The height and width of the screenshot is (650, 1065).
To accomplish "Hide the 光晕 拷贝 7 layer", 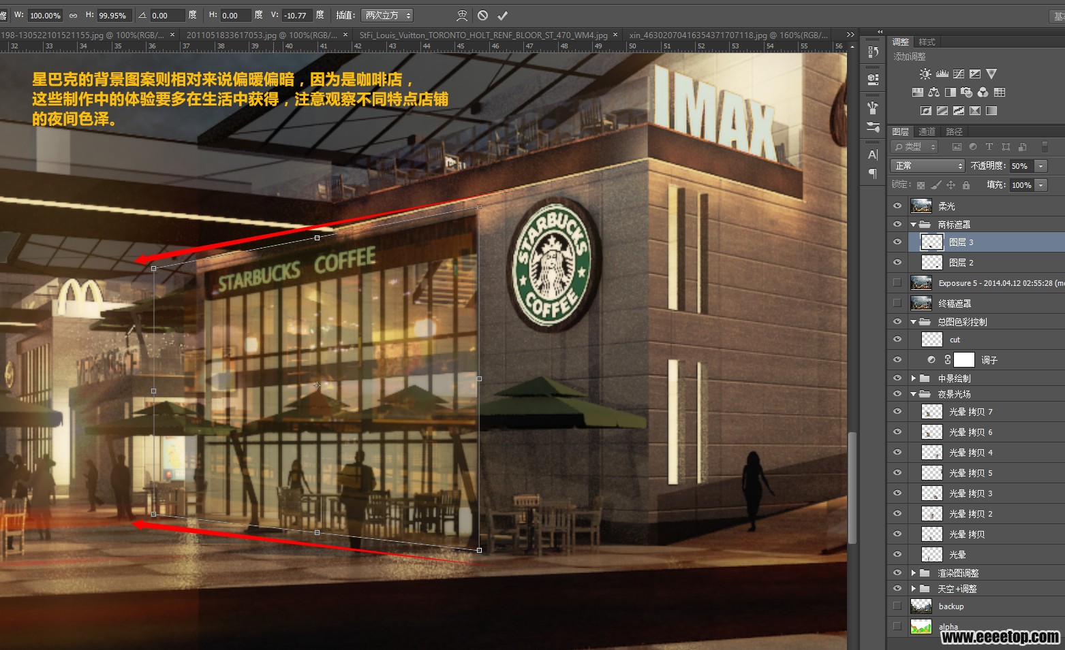I will (x=897, y=411).
